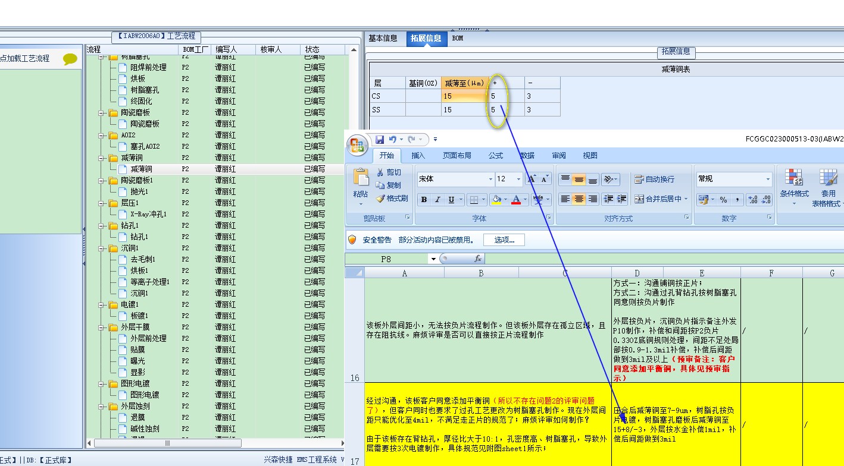Collapse the 电镀1 folder node
The image size is (844, 466).
[101, 304]
